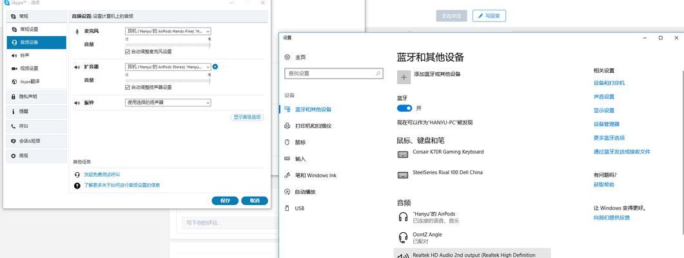
Task: Click 获取帮助 link in Settings
Action: pyautogui.click(x=603, y=184)
